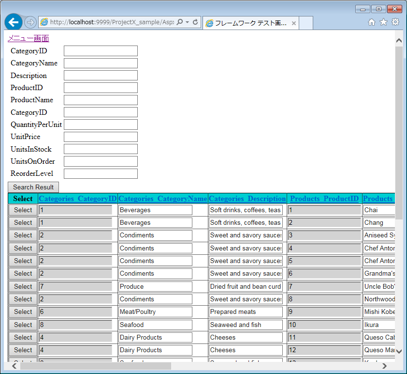This screenshot has height=374, width=407.
Task: Sort by Categories_CategoryName column header
Action: (162, 199)
